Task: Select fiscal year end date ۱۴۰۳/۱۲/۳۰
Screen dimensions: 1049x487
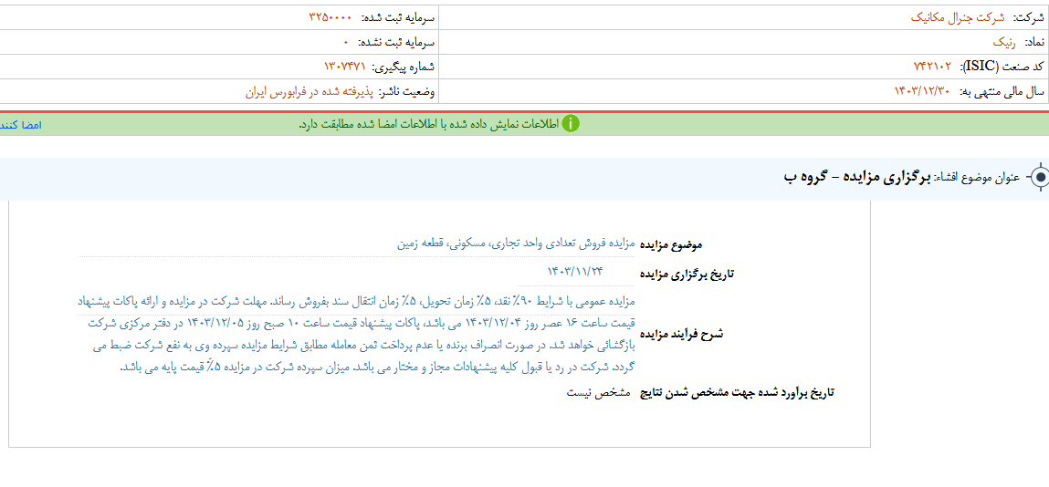Action: [922, 91]
